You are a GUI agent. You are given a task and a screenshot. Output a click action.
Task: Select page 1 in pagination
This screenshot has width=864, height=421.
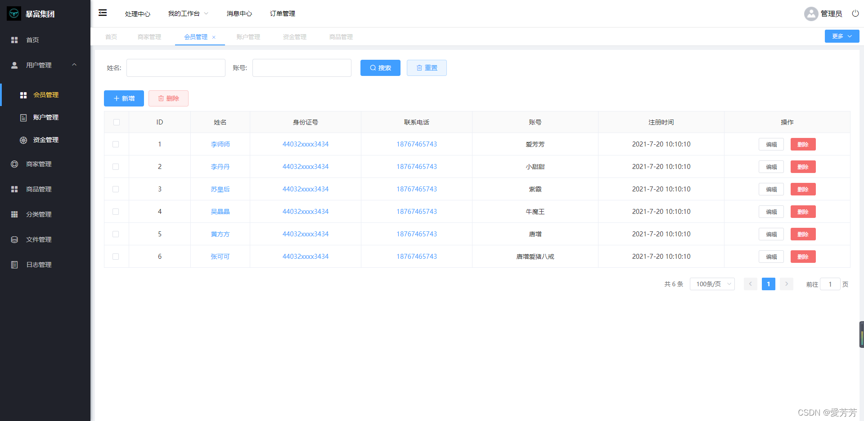pos(768,284)
